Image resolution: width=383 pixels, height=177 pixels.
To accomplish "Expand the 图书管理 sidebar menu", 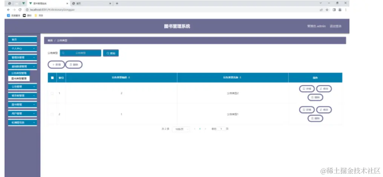I will coord(23,104).
